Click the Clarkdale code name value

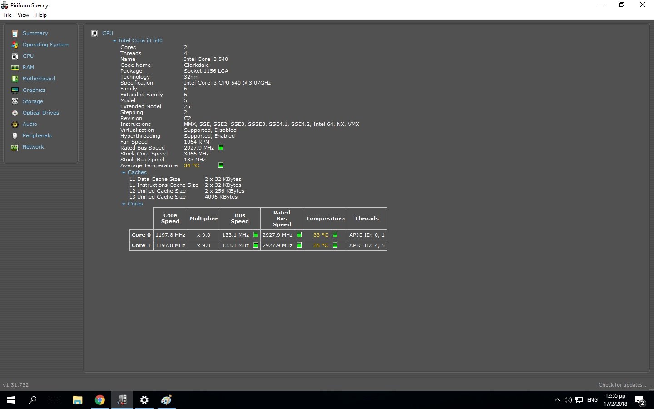(x=196, y=65)
